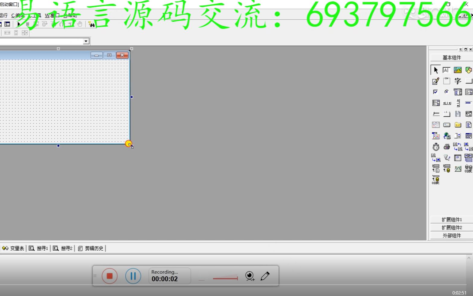Open the recorder pencil annotation tool
Screen dimensions: 473x296
(265, 276)
